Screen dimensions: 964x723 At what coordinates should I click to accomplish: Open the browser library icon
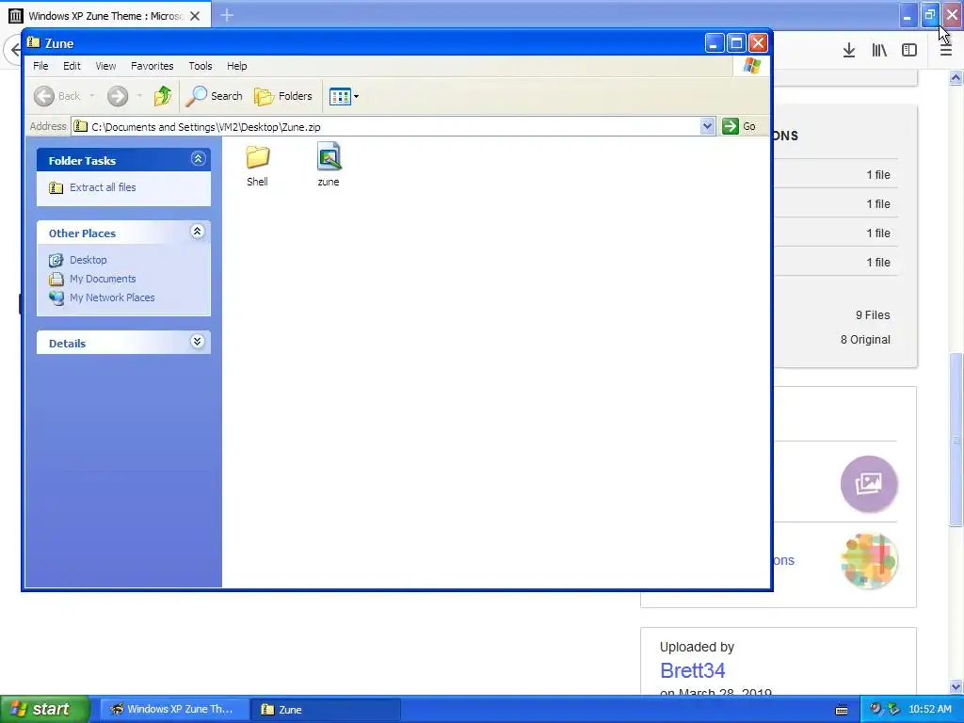point(879,51)
